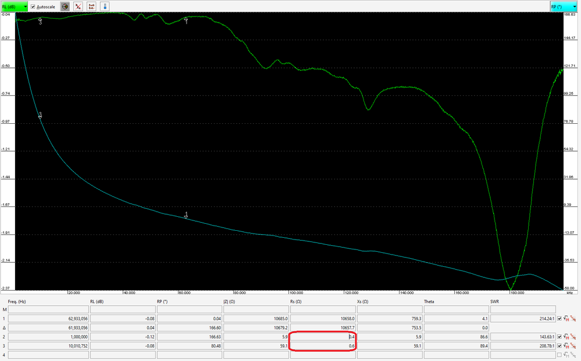Select marker 3 Theta value 89.4

tap(457, 345)
